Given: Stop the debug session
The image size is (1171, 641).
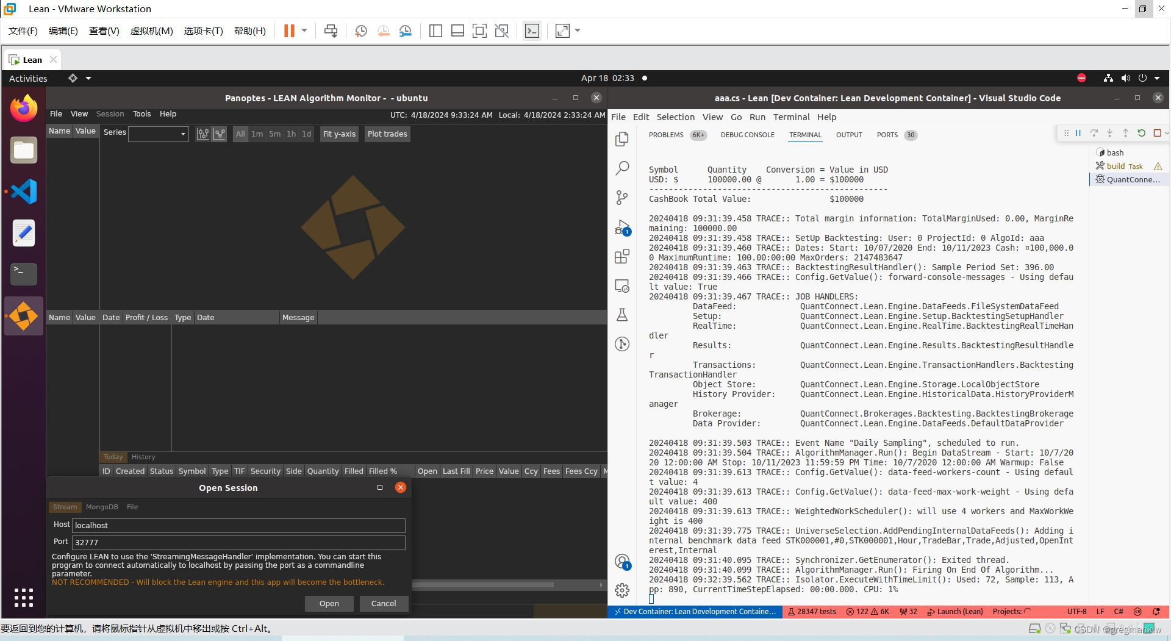Looking at the screenshot, I should 1157,133.
